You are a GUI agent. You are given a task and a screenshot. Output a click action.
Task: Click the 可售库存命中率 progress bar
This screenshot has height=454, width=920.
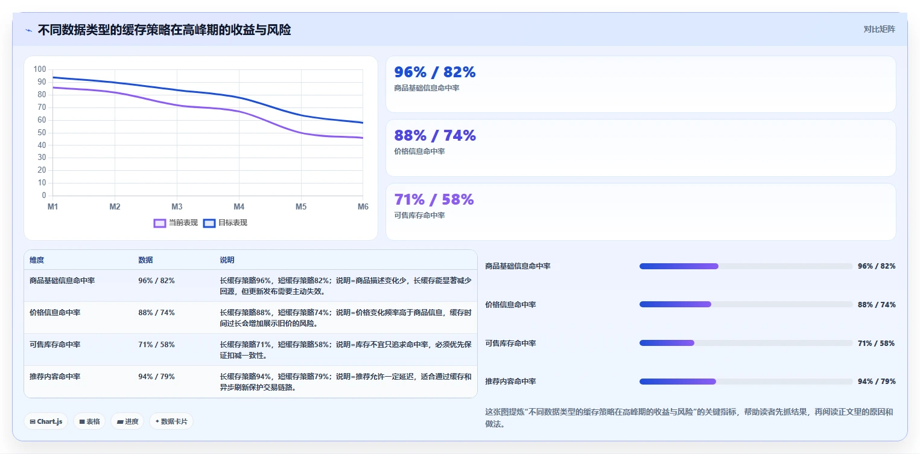click(746, 343)
